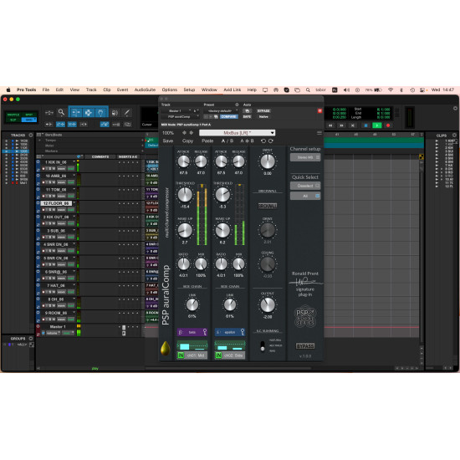The width and height of the screenshot is (460, 460).
Task: Mute the 1 KIK IN_06 track
Action: coord(54,169)
